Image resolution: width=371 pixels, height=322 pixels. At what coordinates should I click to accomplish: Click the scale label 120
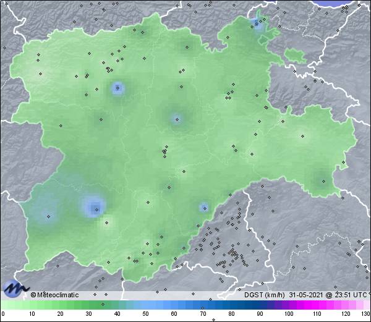346,314
